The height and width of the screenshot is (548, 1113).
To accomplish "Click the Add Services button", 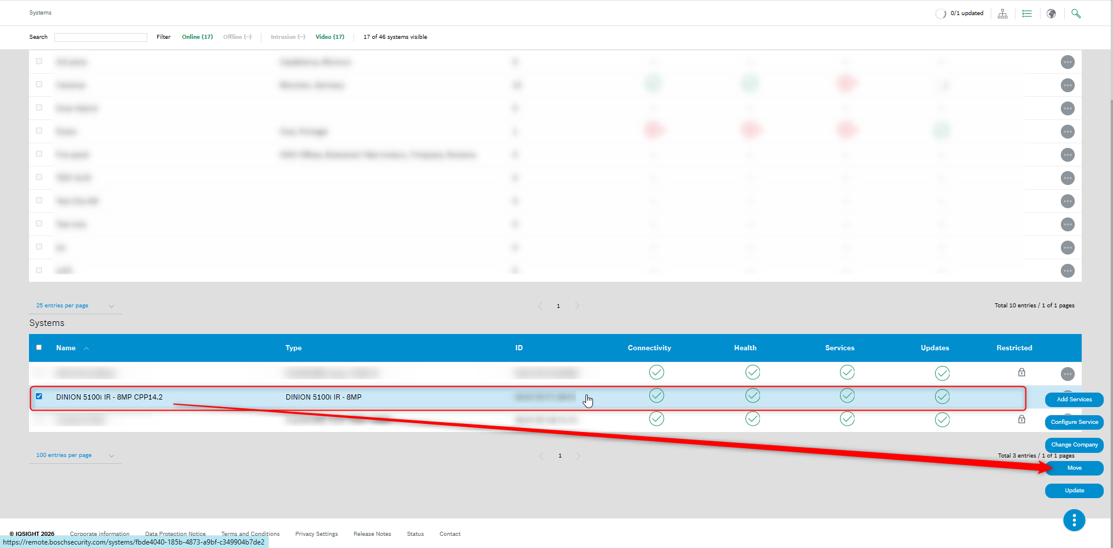I will click(1074, 400).
